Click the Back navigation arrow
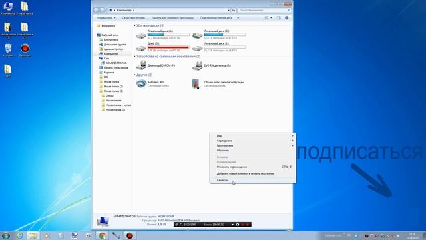The width and height of the screenshot is (426, 240). coord(96,10)
